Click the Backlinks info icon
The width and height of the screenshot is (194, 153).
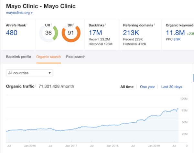[105, 25]
